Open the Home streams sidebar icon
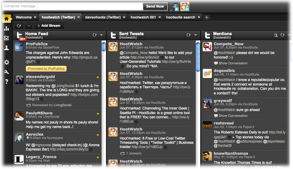 [7, 19]
